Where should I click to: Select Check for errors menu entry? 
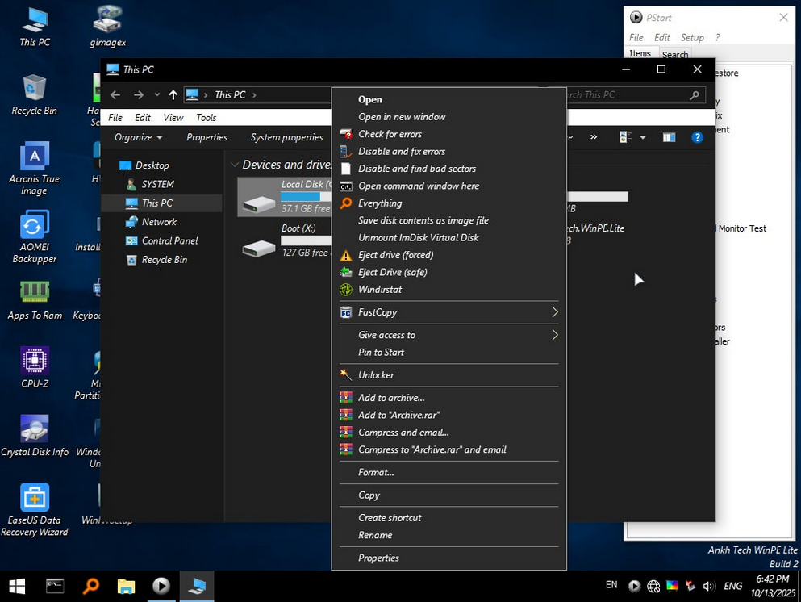[x=390, y=134]
